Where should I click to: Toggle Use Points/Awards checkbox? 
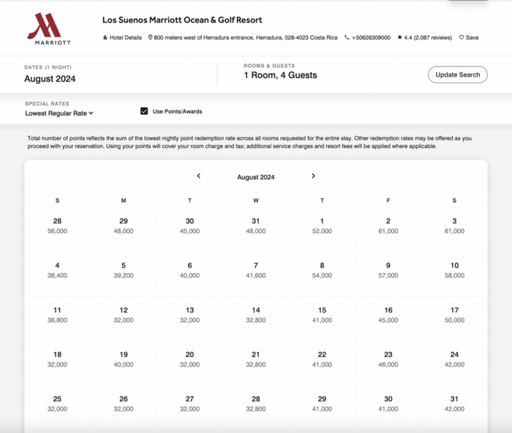point(144,111)
